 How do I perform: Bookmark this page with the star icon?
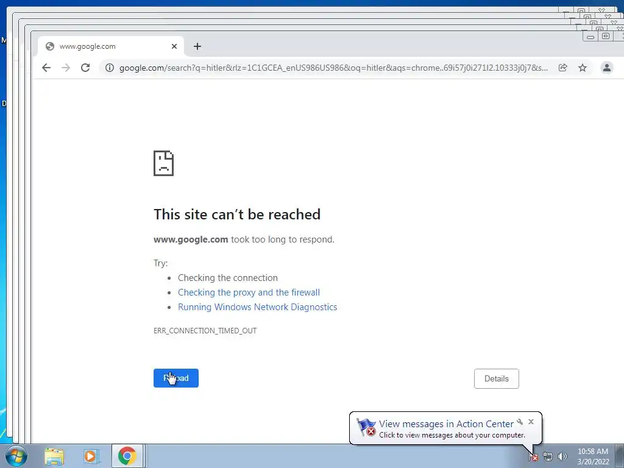click(583, 68)
